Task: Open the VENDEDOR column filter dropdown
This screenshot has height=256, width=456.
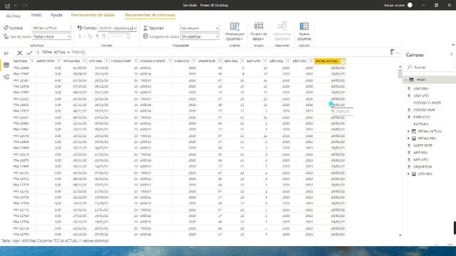Action: [x=220, y=61]
